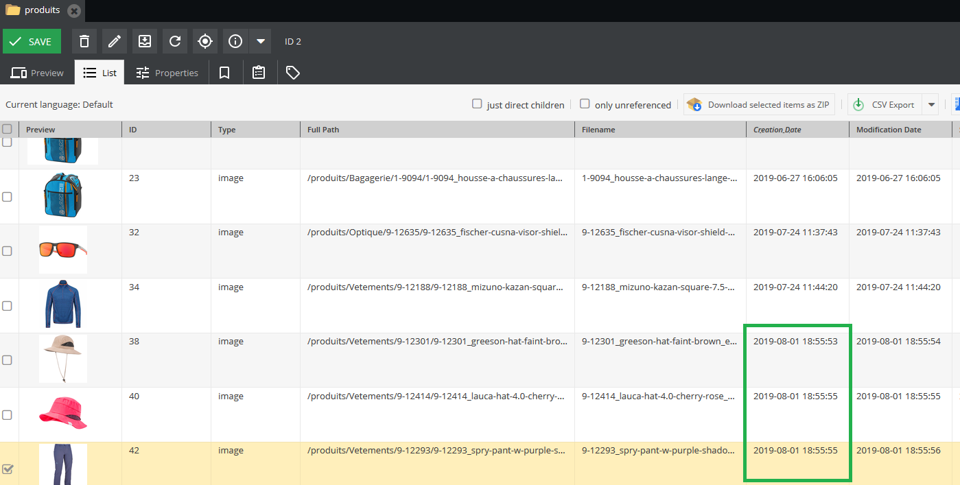The width and height of the screenshot is (960, 485).
Task: Sort by the ID column header
Action: [x=166, y=130]
